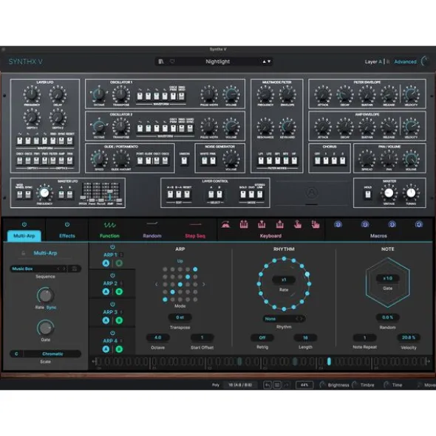Click the ARP 2 green circle button
Viewport: 436px width, 436px height.
(x=119, y=291)
